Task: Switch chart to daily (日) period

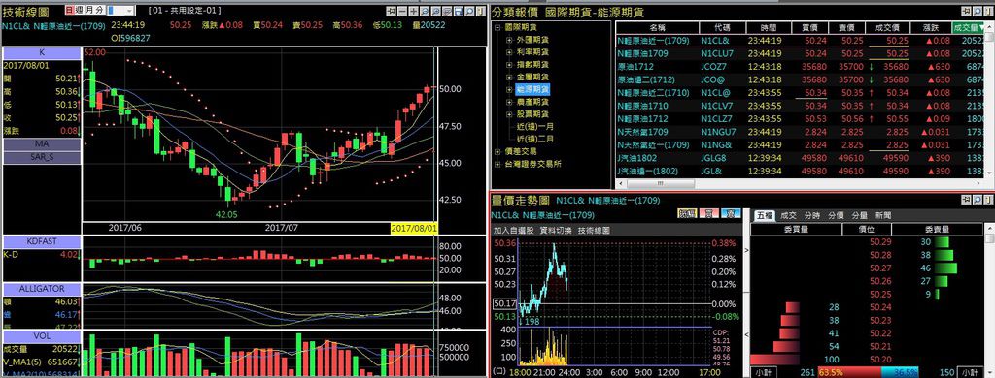Action: click(69, 10)
